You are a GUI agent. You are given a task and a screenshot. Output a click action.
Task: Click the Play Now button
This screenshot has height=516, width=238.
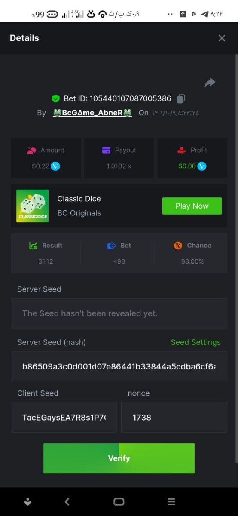[x=192, y=206]
